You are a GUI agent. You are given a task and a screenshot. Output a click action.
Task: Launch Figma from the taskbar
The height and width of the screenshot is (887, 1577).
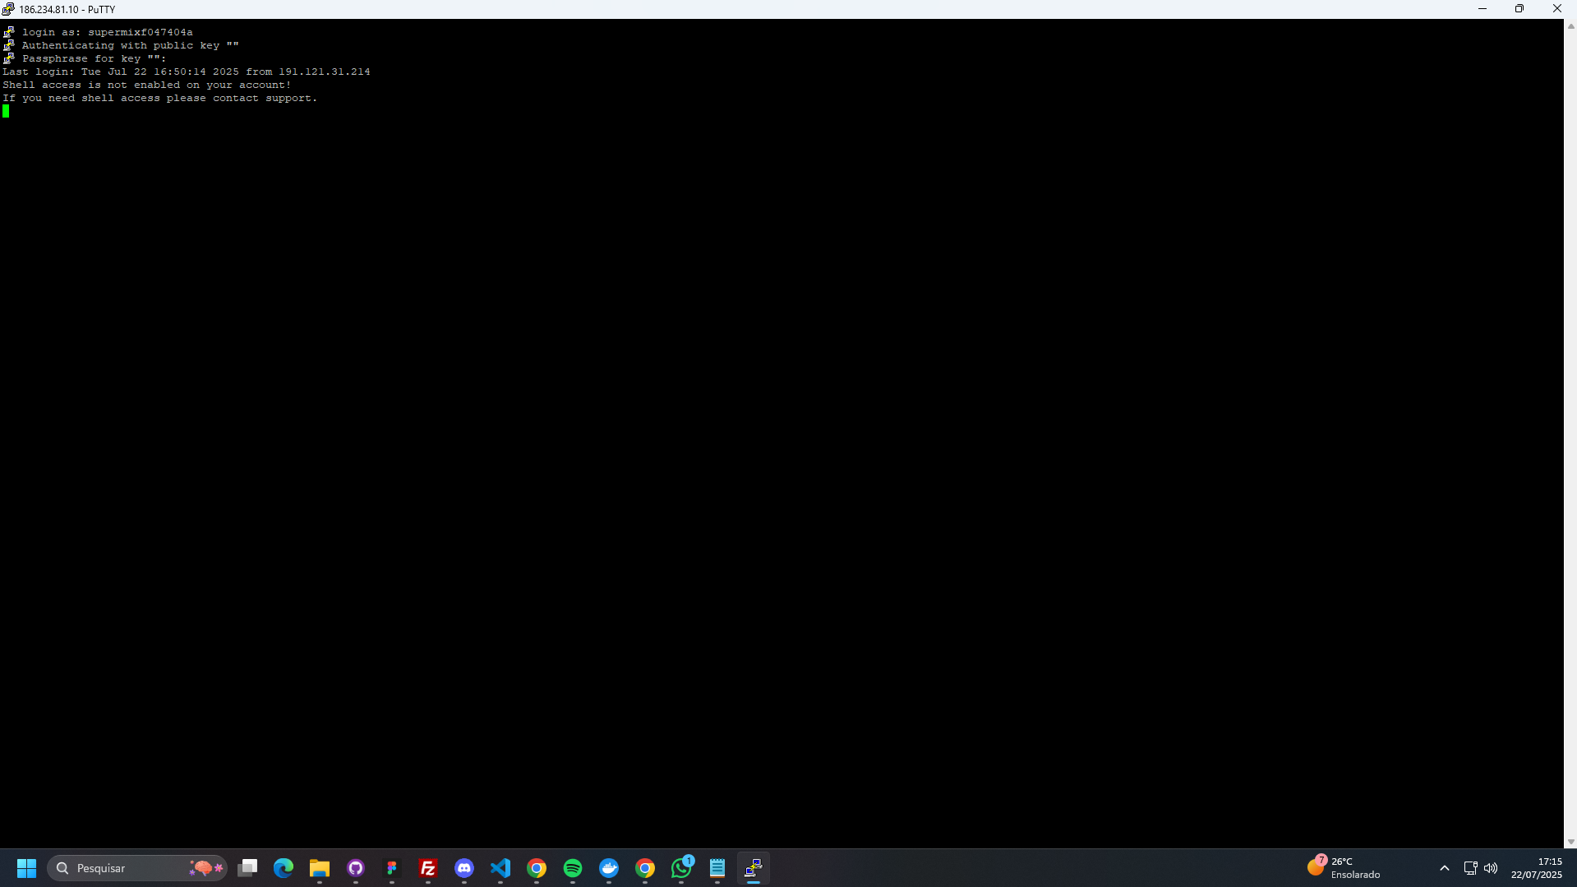click(x=392, y=868)
